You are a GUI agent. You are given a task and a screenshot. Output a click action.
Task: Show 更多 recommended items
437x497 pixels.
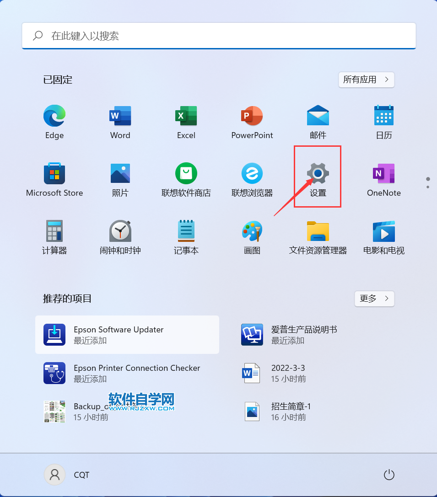[374, 299]
